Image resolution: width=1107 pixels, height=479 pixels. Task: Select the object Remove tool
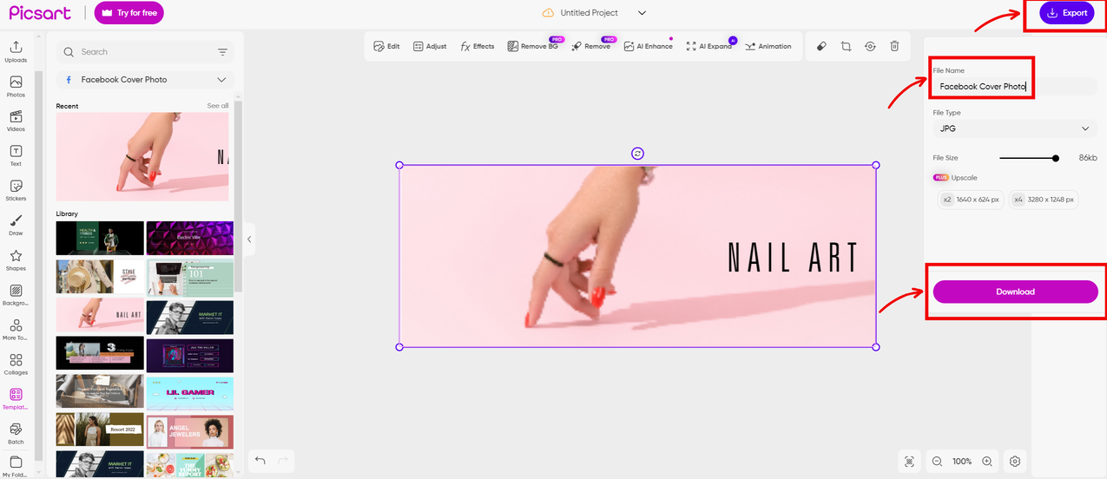pyautogui.click(x=591, y=46)
